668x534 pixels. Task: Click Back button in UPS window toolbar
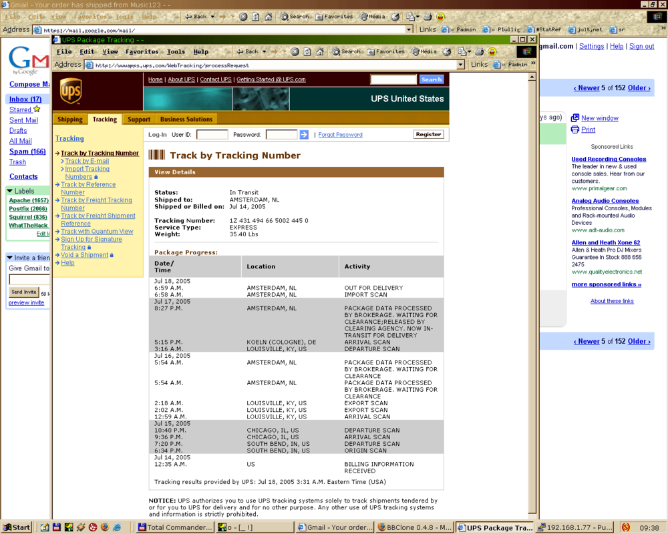click(x=248, y=51)
